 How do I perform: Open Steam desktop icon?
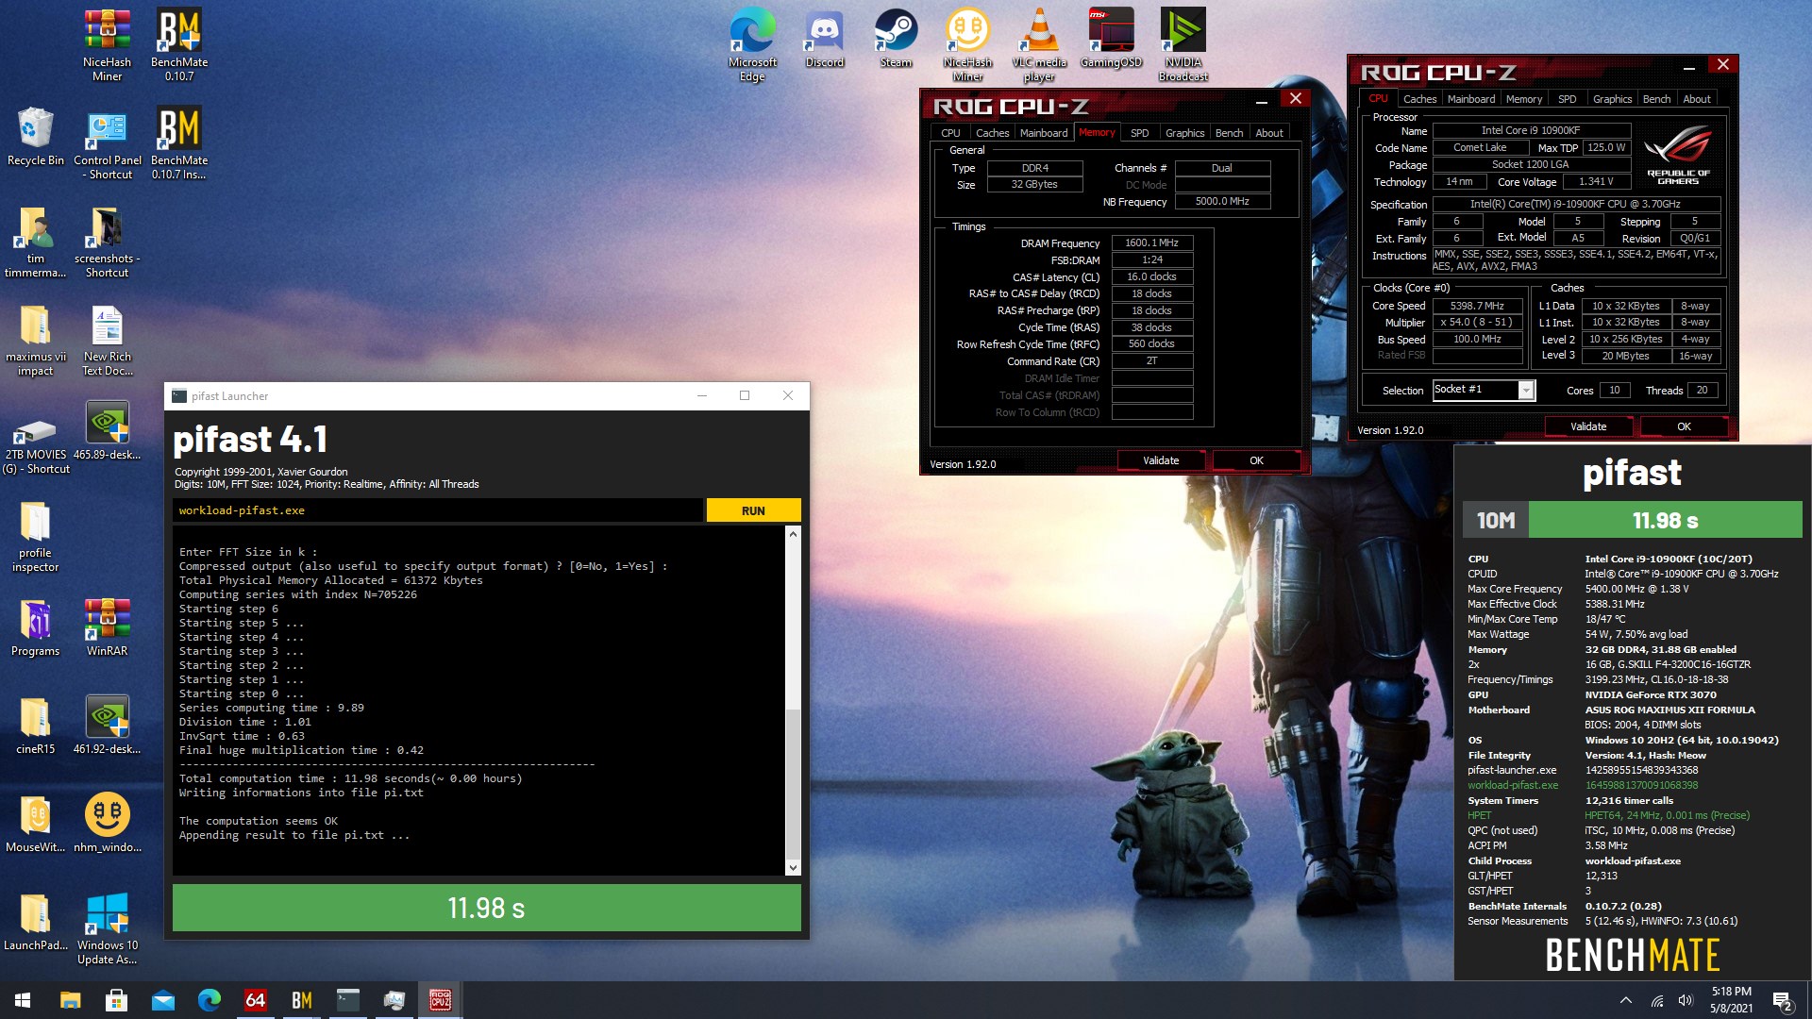[x=896, y=38]
